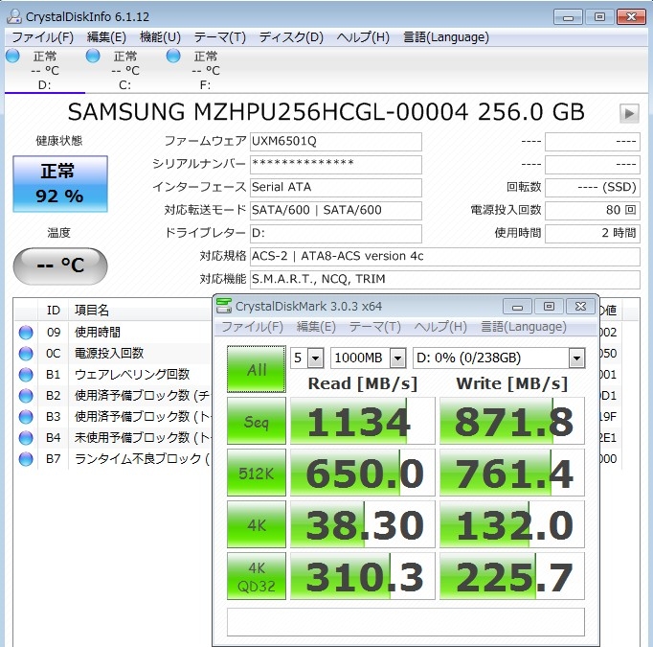Open the test size dropdown 1000MB

pyautogui.click(x=368, y=358)
